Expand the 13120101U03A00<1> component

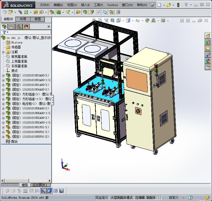point(3,76)
